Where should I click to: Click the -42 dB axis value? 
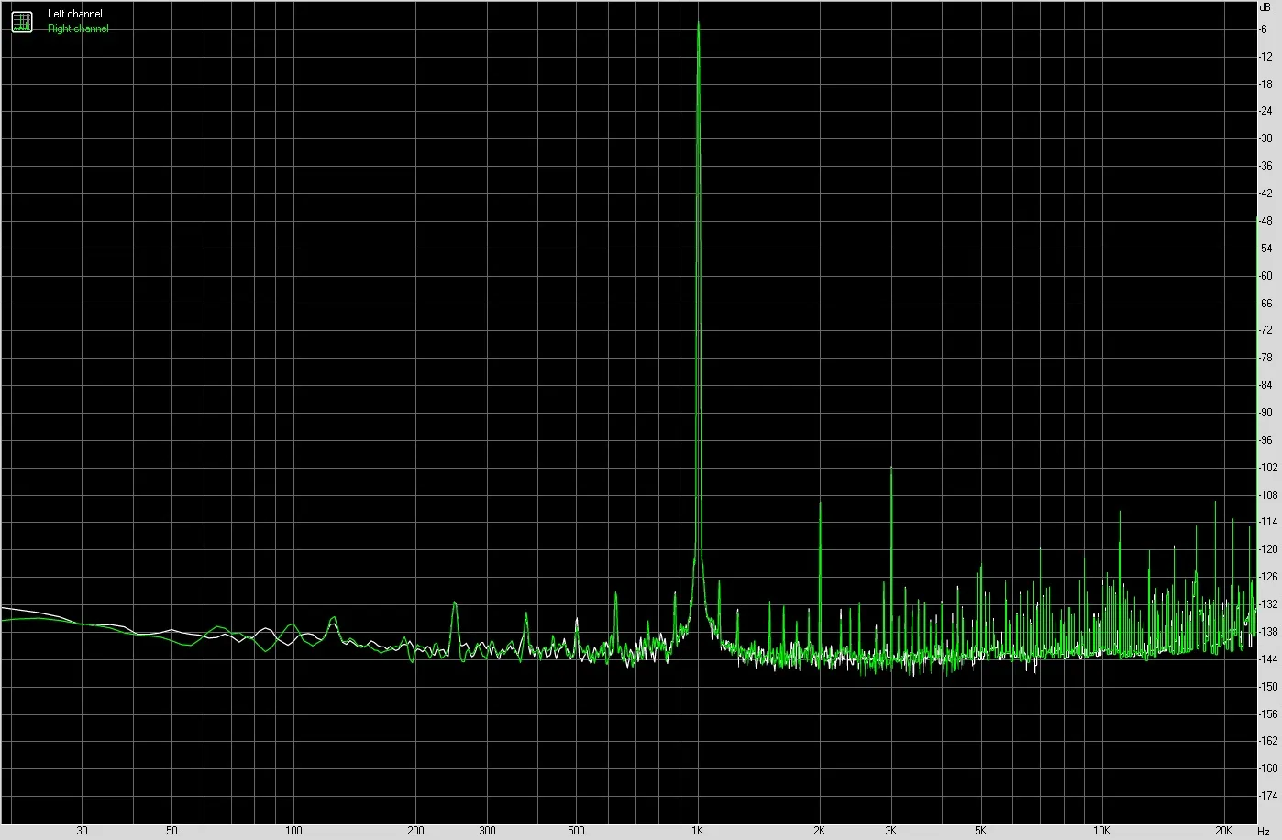tap(1265, 193)
